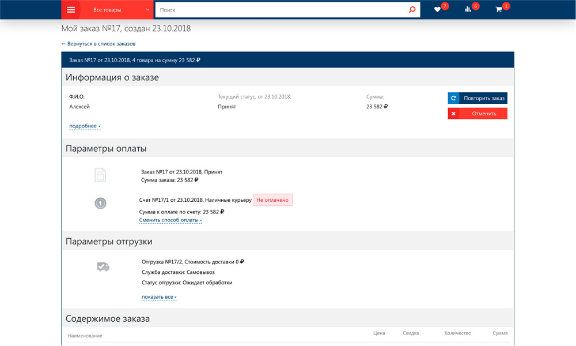Expand "показать все" shipment details
Viewport: 576px width, 346px height.
tap(158, 298)
